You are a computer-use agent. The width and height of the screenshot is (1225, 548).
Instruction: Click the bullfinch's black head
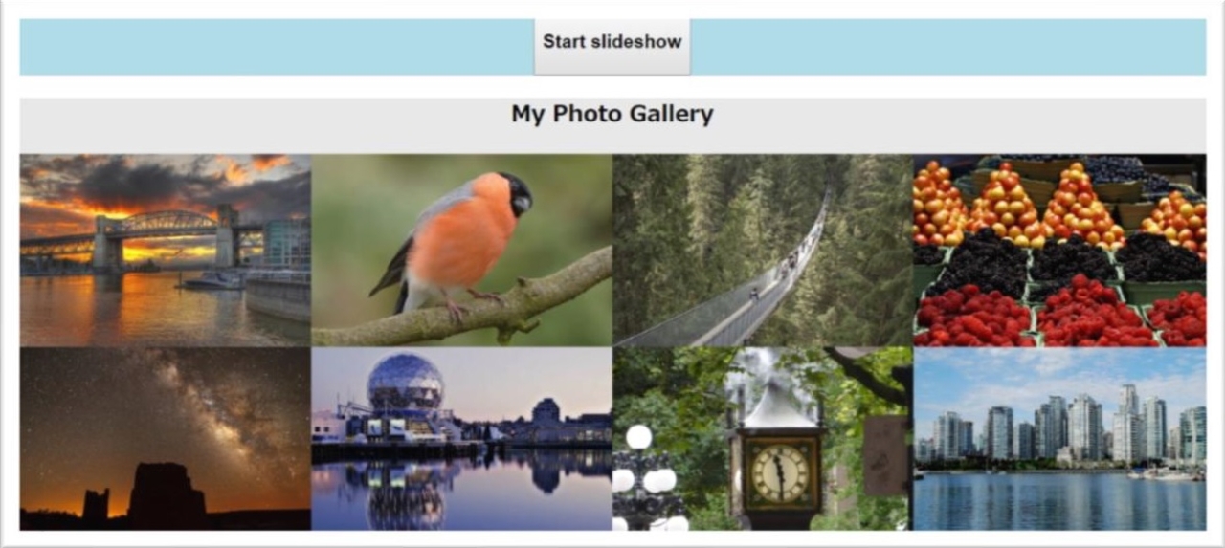click(517, 192)
